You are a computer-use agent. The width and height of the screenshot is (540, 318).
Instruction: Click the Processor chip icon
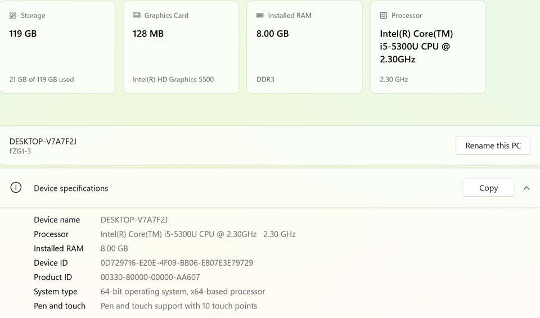point(384,16)
